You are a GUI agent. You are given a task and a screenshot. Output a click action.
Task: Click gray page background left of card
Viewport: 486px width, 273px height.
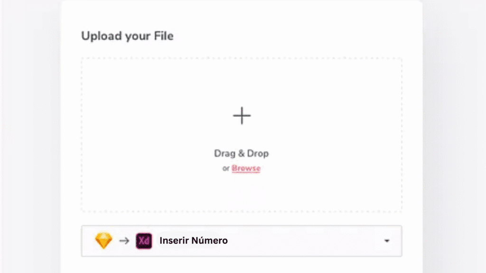pos(31,136)
